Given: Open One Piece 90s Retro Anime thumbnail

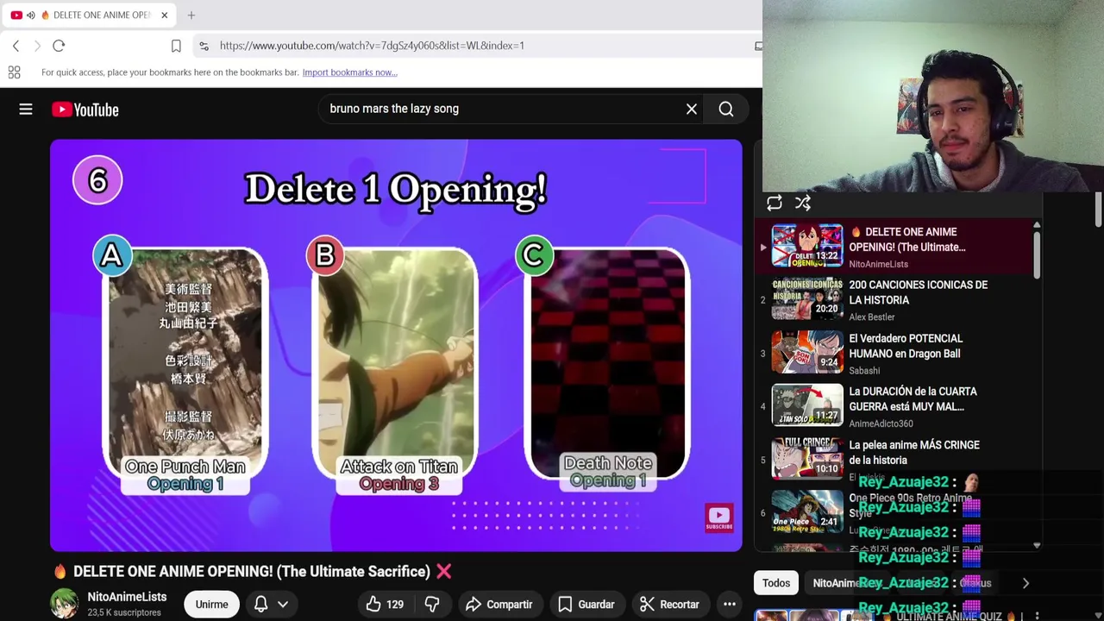Looking at the screenshot, I should point(807,511).
